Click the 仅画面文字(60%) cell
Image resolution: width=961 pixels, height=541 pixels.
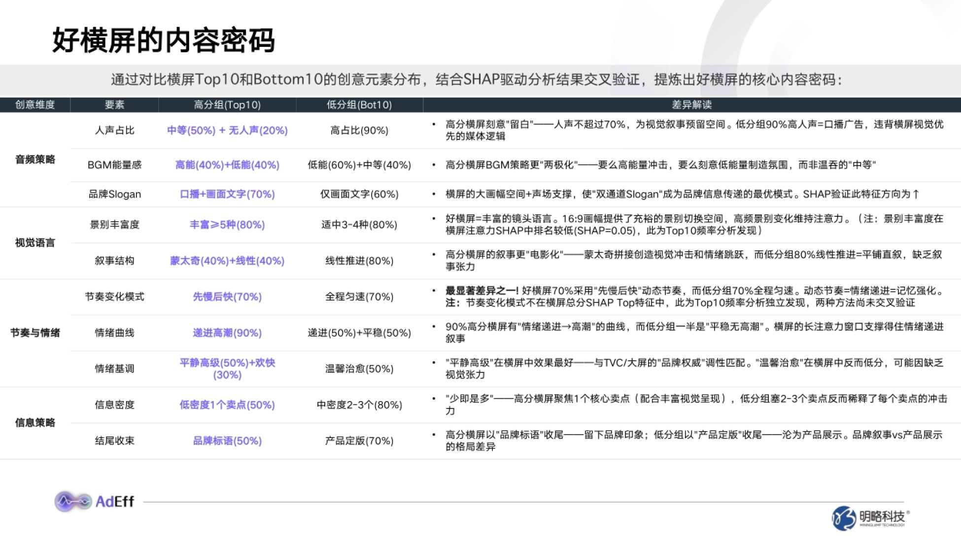pyautogui.click(x=359, y=194)
